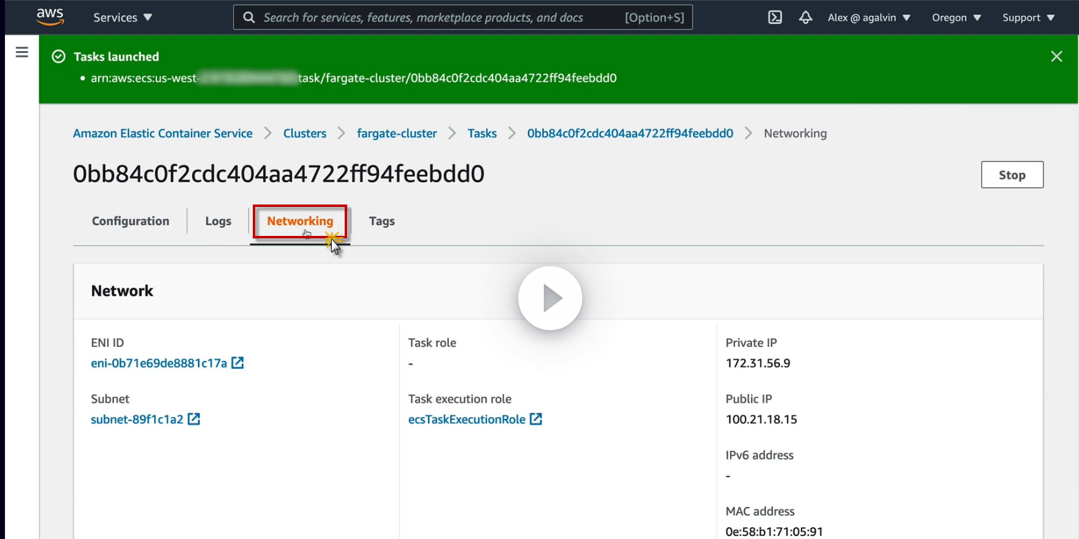Click the Tasks launched banner heading
Screen dimensions: 1079x539
[117, 57]
